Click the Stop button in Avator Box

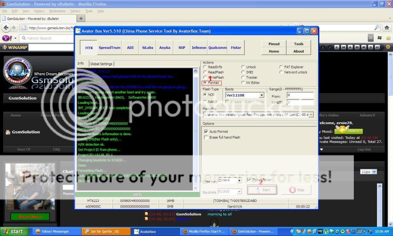tap(296, 190)
